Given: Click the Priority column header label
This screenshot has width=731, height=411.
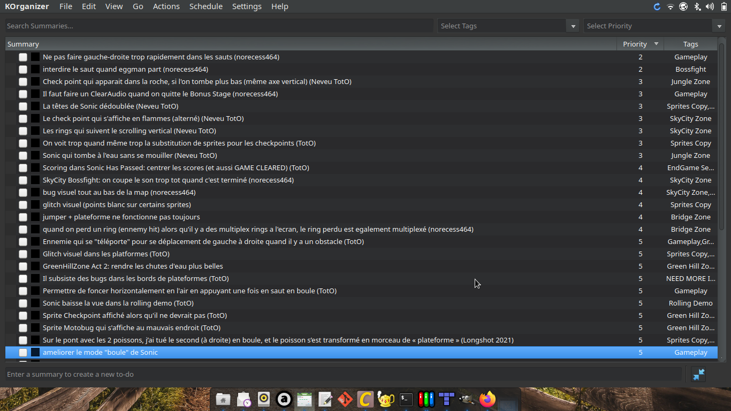Looking at the screenshot, I should [635, 44].
